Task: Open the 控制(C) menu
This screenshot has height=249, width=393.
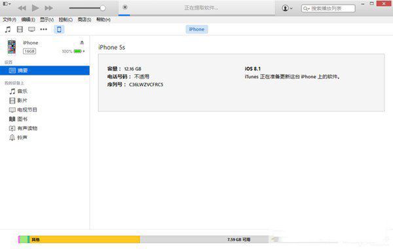Action: point(65,20)
